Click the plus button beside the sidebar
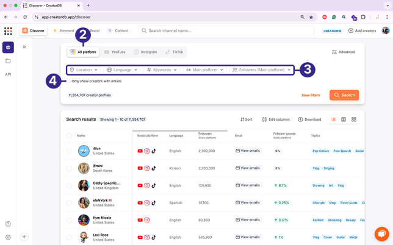This screenshot has height=245, width=393. tap(24, 236)
